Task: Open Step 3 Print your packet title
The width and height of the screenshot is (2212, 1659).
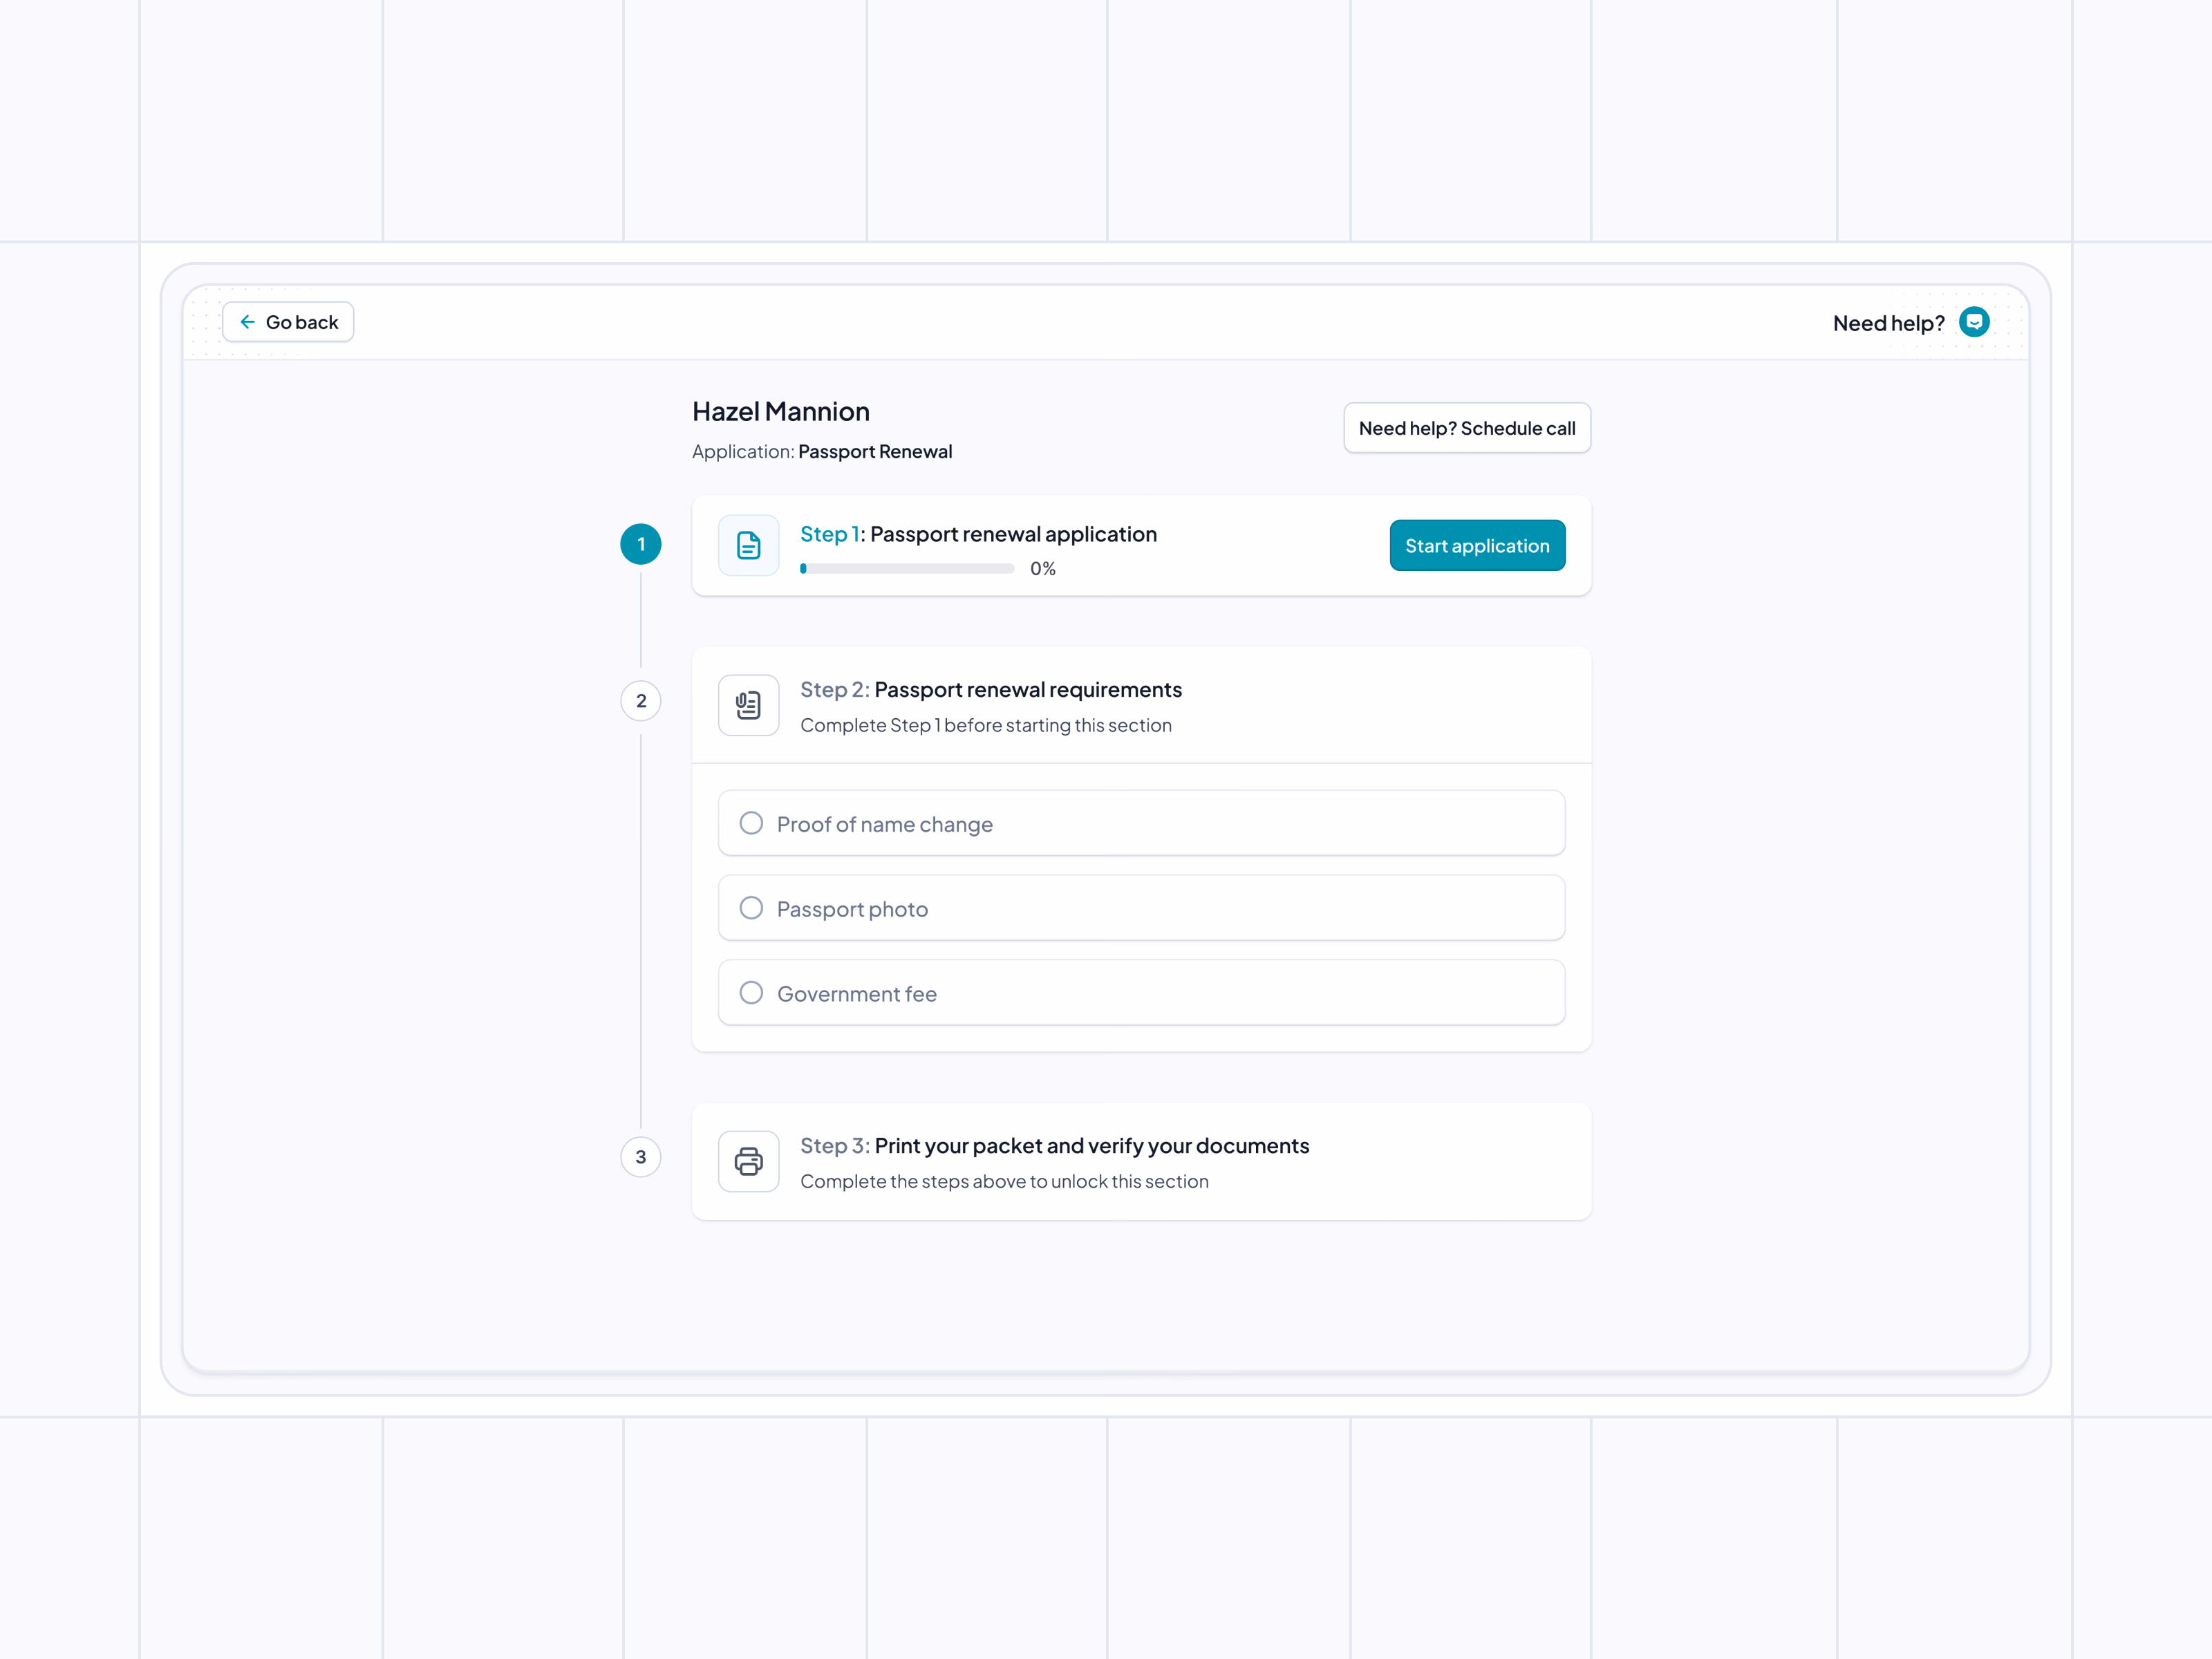Action: (1054, 1146)
